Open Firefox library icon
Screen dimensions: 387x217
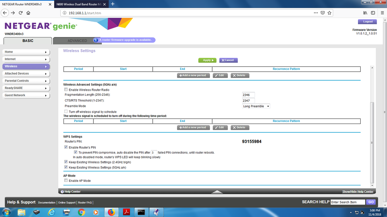tap(365, 13)
